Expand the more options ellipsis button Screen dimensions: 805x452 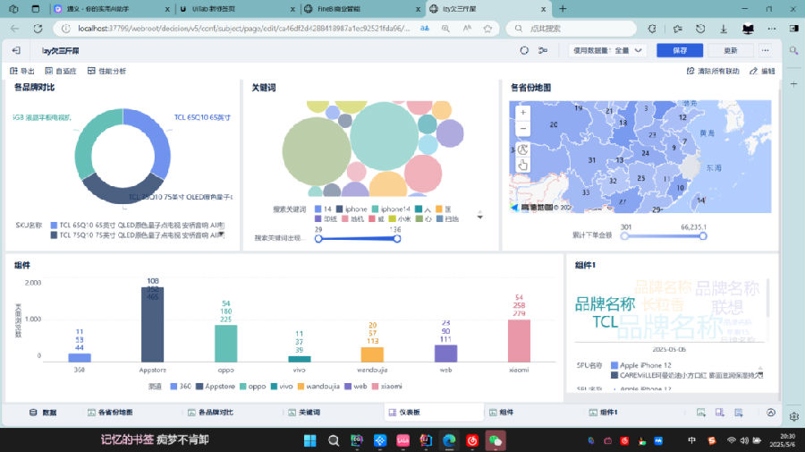pyautogui.click(x=767, y=51)
